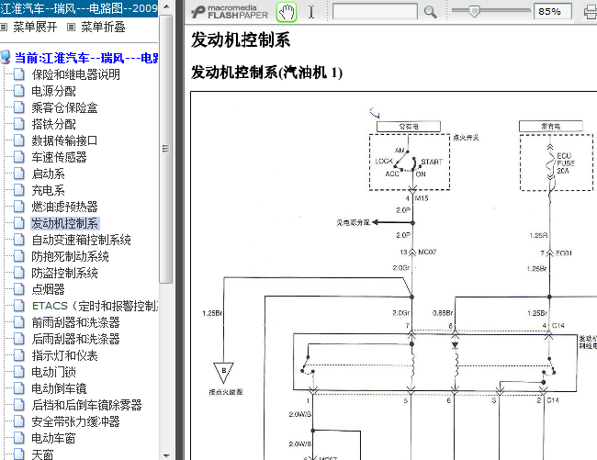Image resolution: width=597 pixels, height=460 pixels.
Task: Click 菜单展开 to expand menu
Action: (35, 27)
